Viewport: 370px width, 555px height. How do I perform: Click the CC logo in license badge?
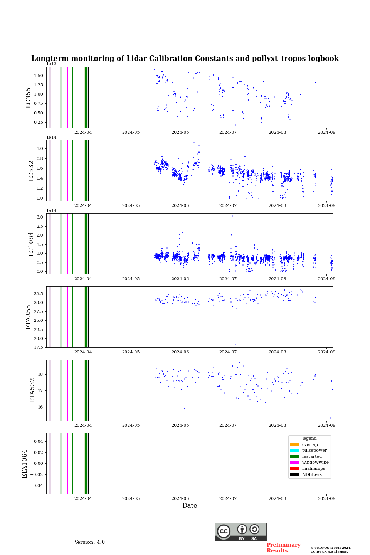coord(224,531)
